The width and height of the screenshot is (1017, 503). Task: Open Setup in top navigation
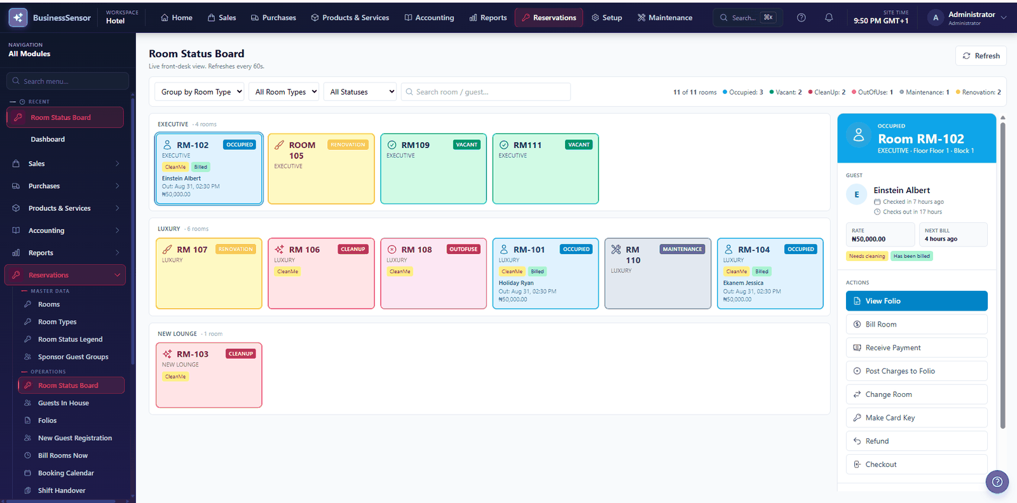(607, 18)
